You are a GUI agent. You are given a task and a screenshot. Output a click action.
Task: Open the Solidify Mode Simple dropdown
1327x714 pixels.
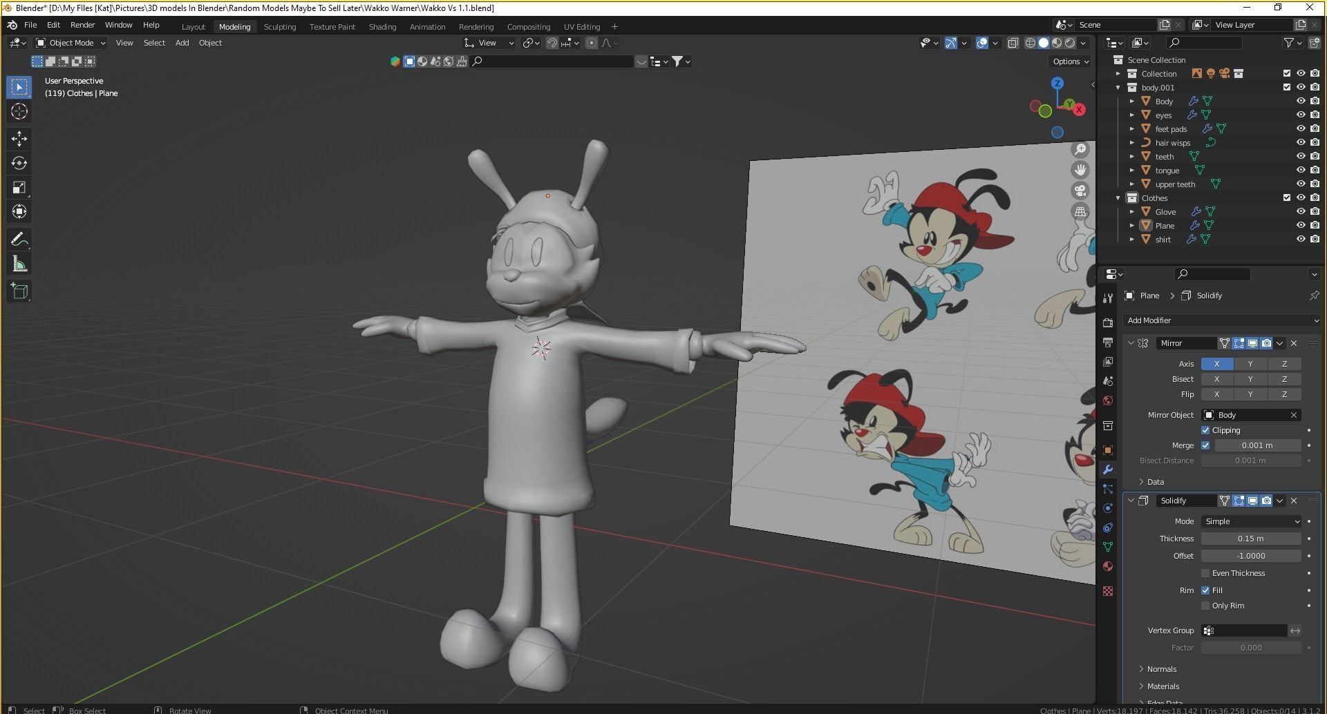tap(1252, 521)
